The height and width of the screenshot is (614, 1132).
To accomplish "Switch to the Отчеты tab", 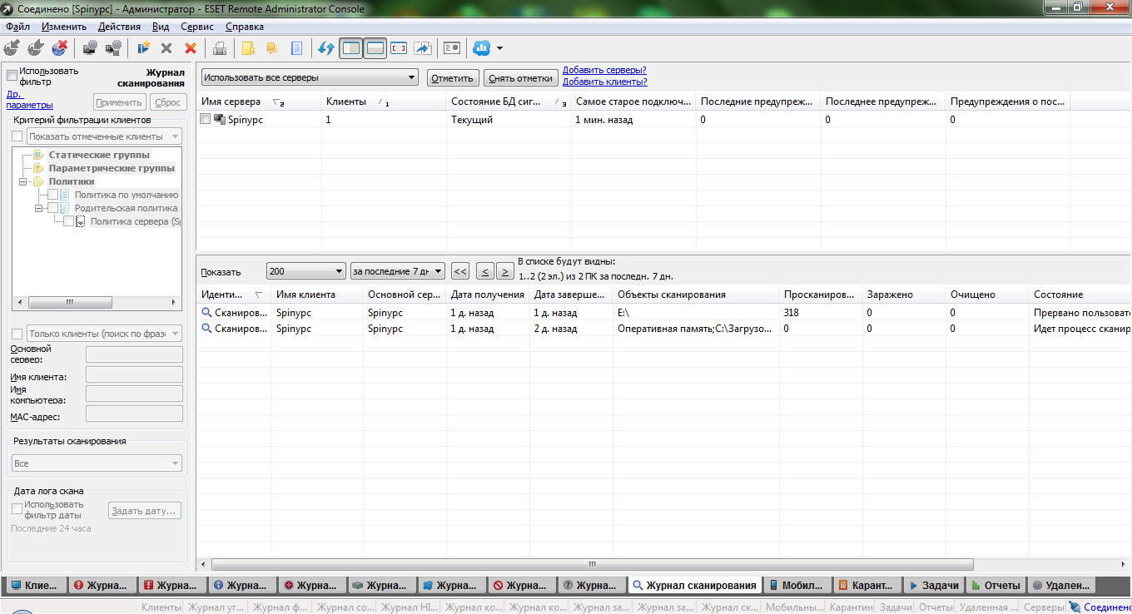I will (x=995, y=586).
